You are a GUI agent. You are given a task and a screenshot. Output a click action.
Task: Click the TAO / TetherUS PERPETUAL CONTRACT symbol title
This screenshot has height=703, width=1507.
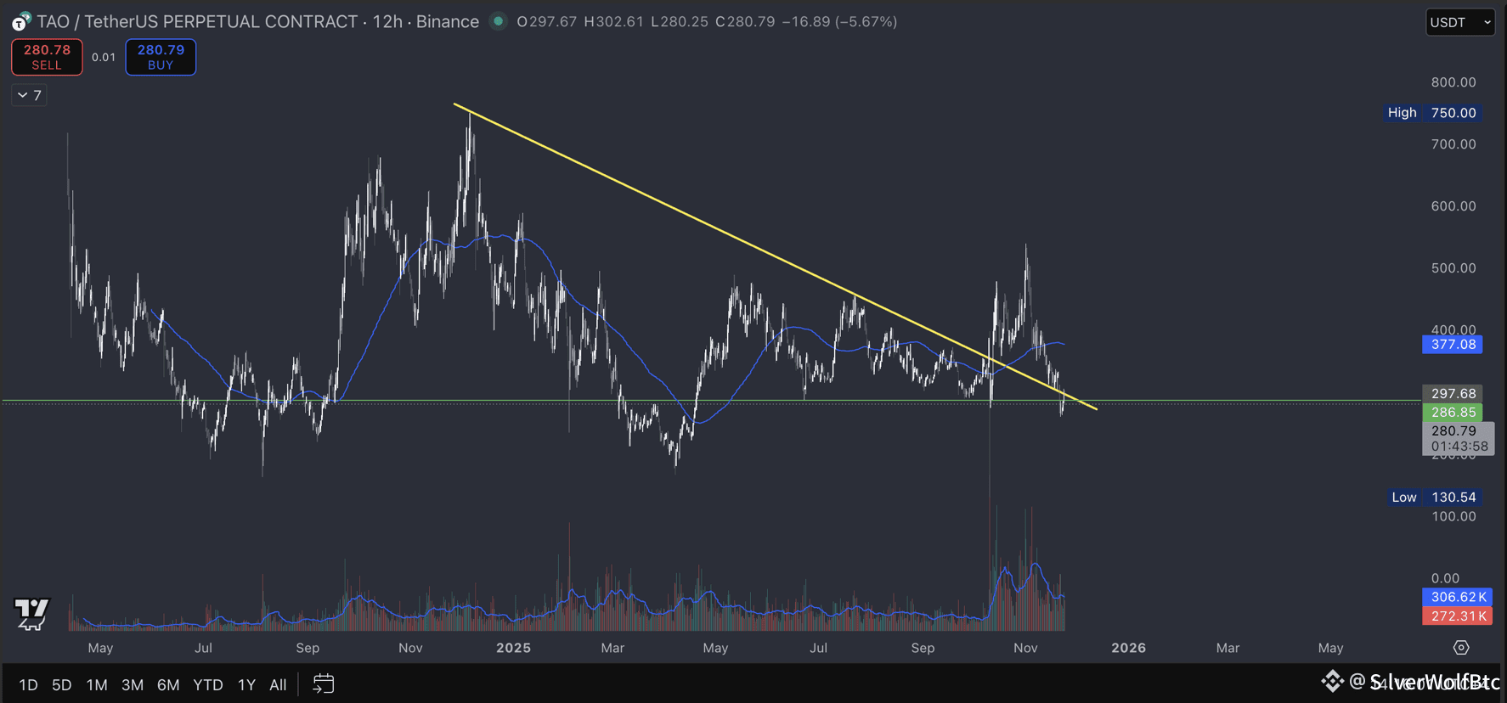[197, 21]
